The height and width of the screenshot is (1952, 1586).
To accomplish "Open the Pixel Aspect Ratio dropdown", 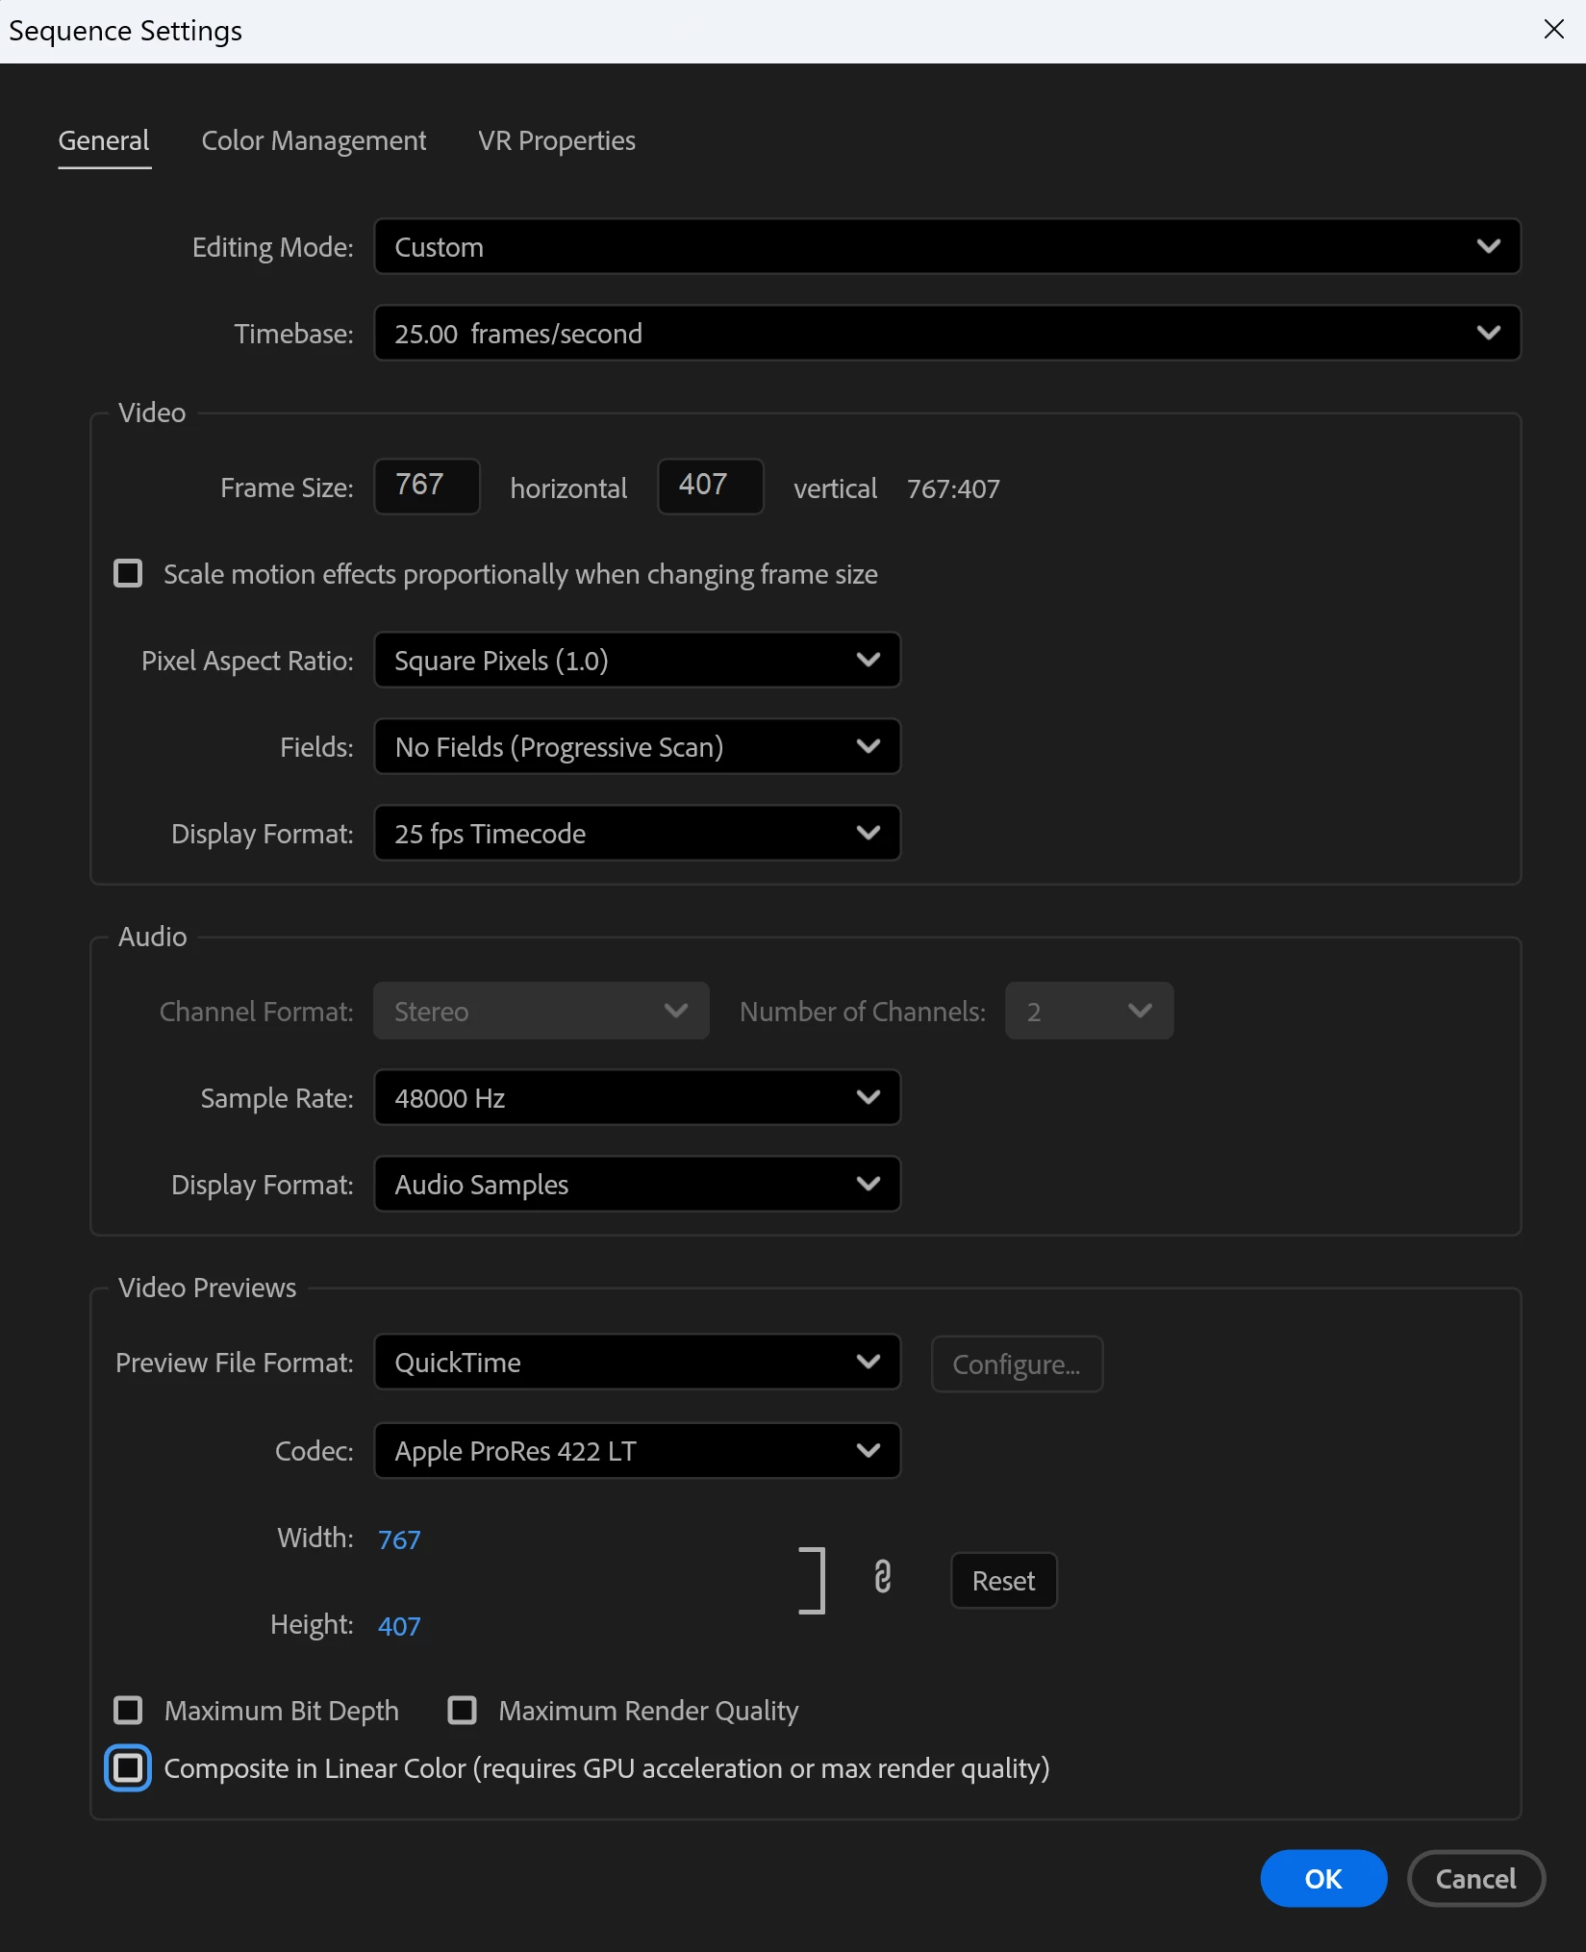I will [637, 661].
